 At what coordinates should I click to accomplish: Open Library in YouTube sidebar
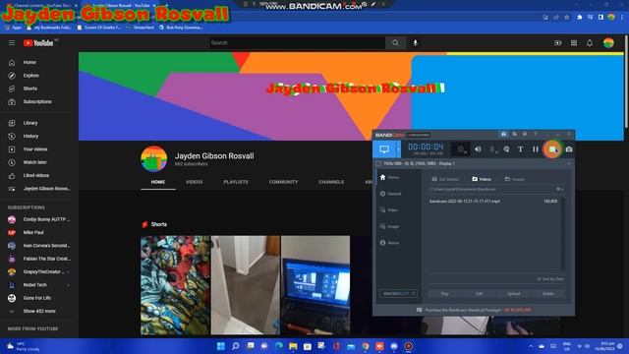point(39,123)
